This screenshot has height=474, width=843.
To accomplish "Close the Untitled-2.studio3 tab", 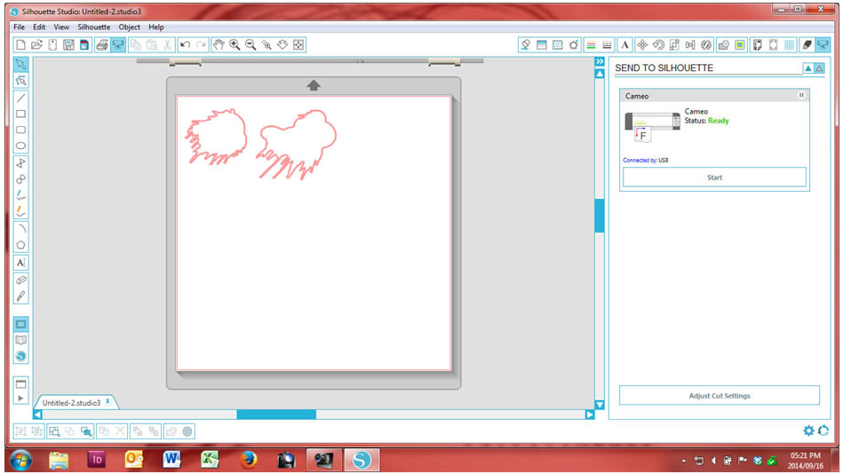I will pos(107,401).
